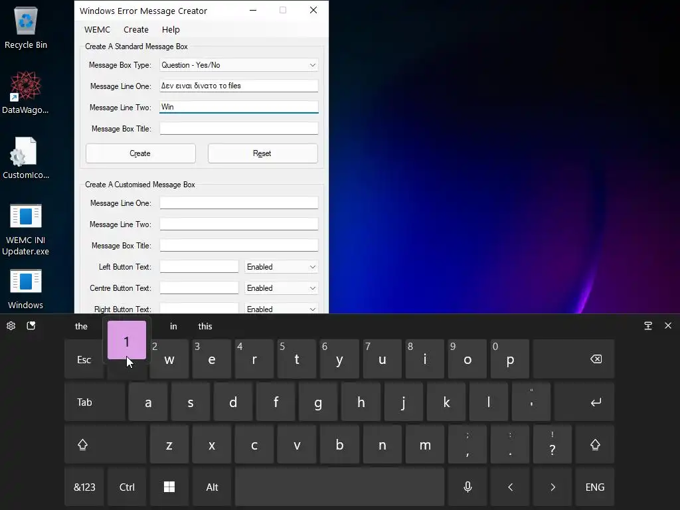Open the Help menu

coord(171,29)
